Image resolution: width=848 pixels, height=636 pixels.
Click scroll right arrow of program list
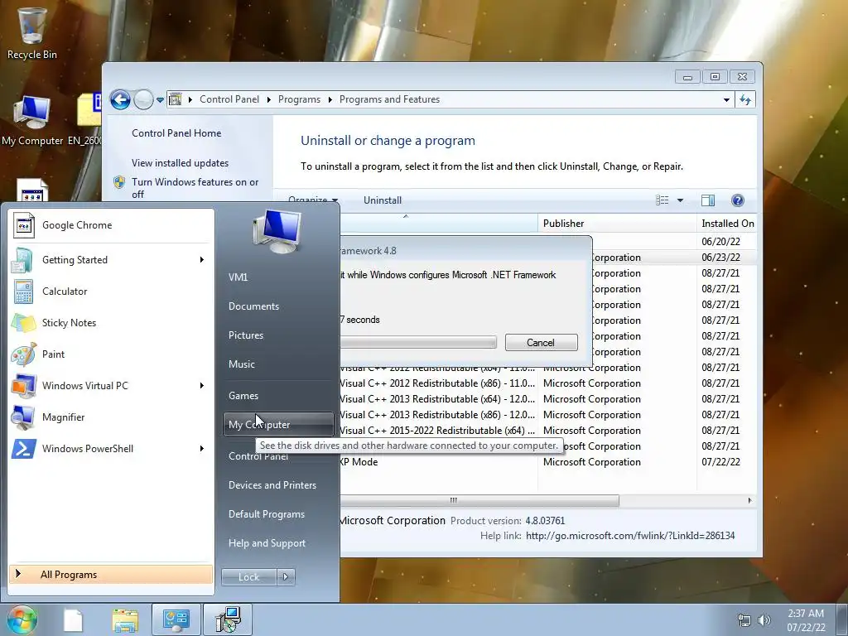pos(749,500)
